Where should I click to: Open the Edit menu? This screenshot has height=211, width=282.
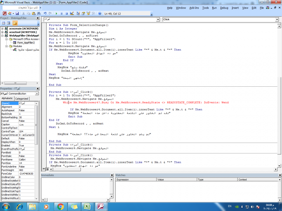pyautogui.click(x=254, y=8)
